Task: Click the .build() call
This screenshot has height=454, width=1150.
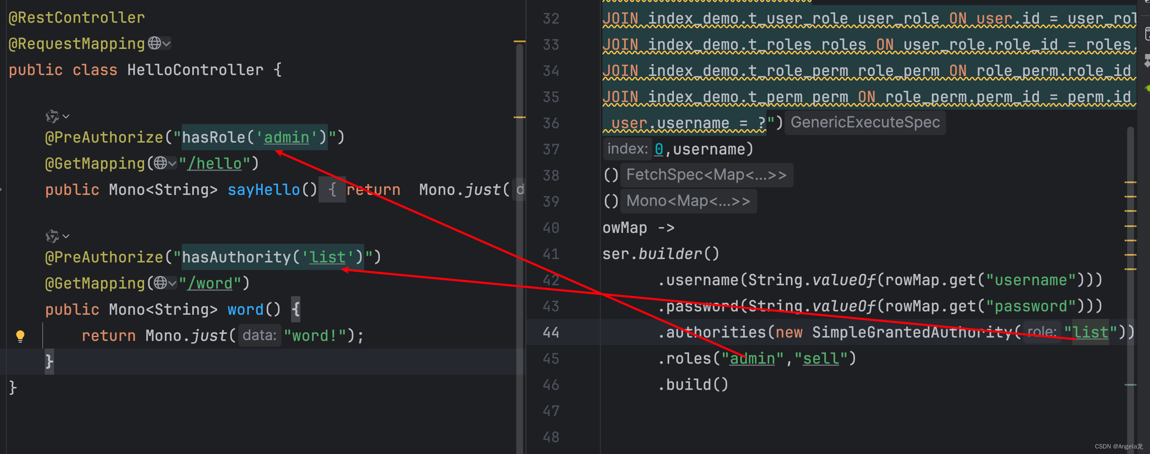Action: [693, 384]
